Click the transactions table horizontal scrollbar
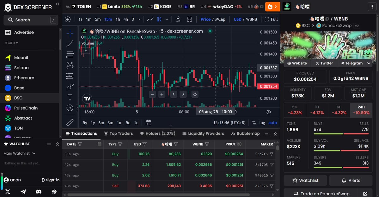379x197 pixels. [x=159, y=194]
